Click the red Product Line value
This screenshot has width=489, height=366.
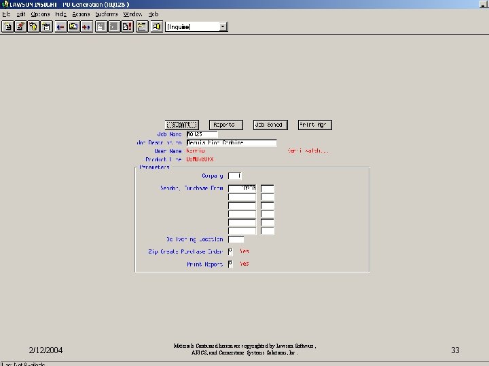tap(200, 159)
